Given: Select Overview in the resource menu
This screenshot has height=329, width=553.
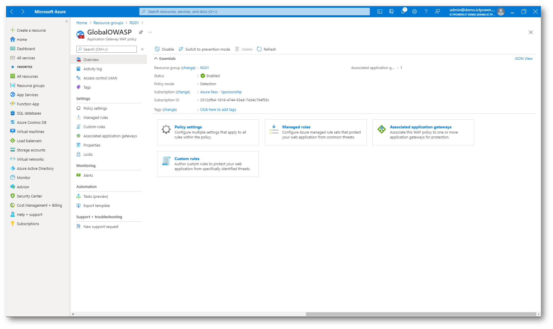Looking at the screenshot, I should coord(109,60).
